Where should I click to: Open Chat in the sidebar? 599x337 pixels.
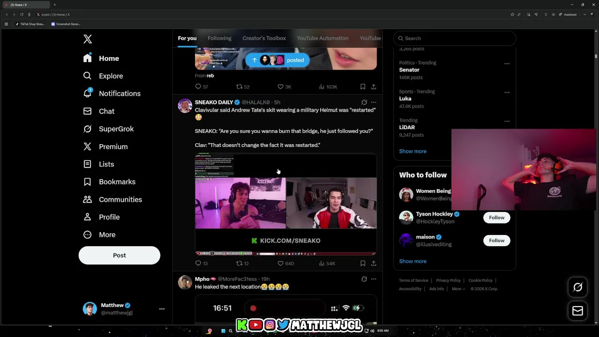(99, 111)
